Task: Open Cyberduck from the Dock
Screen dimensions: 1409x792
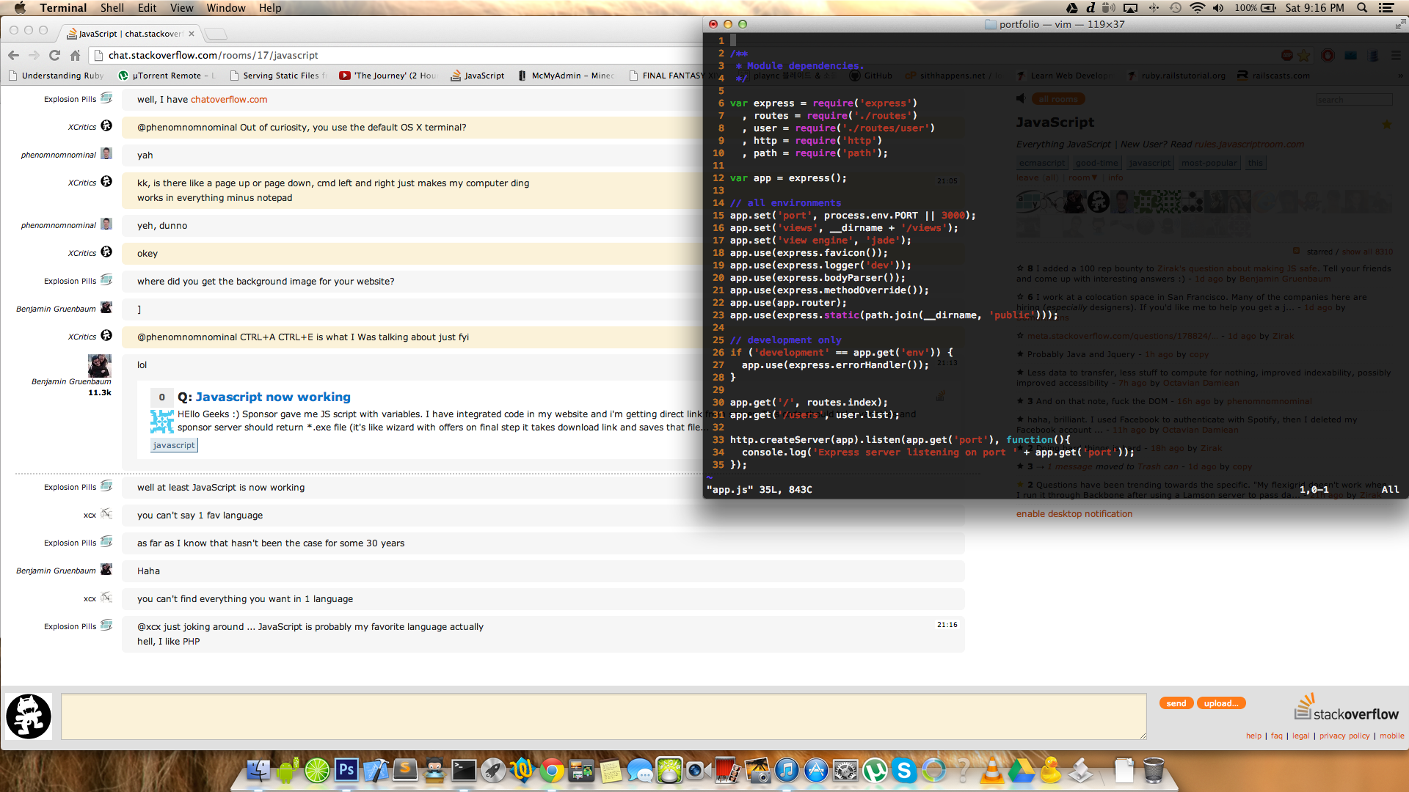Action: 1051,770
